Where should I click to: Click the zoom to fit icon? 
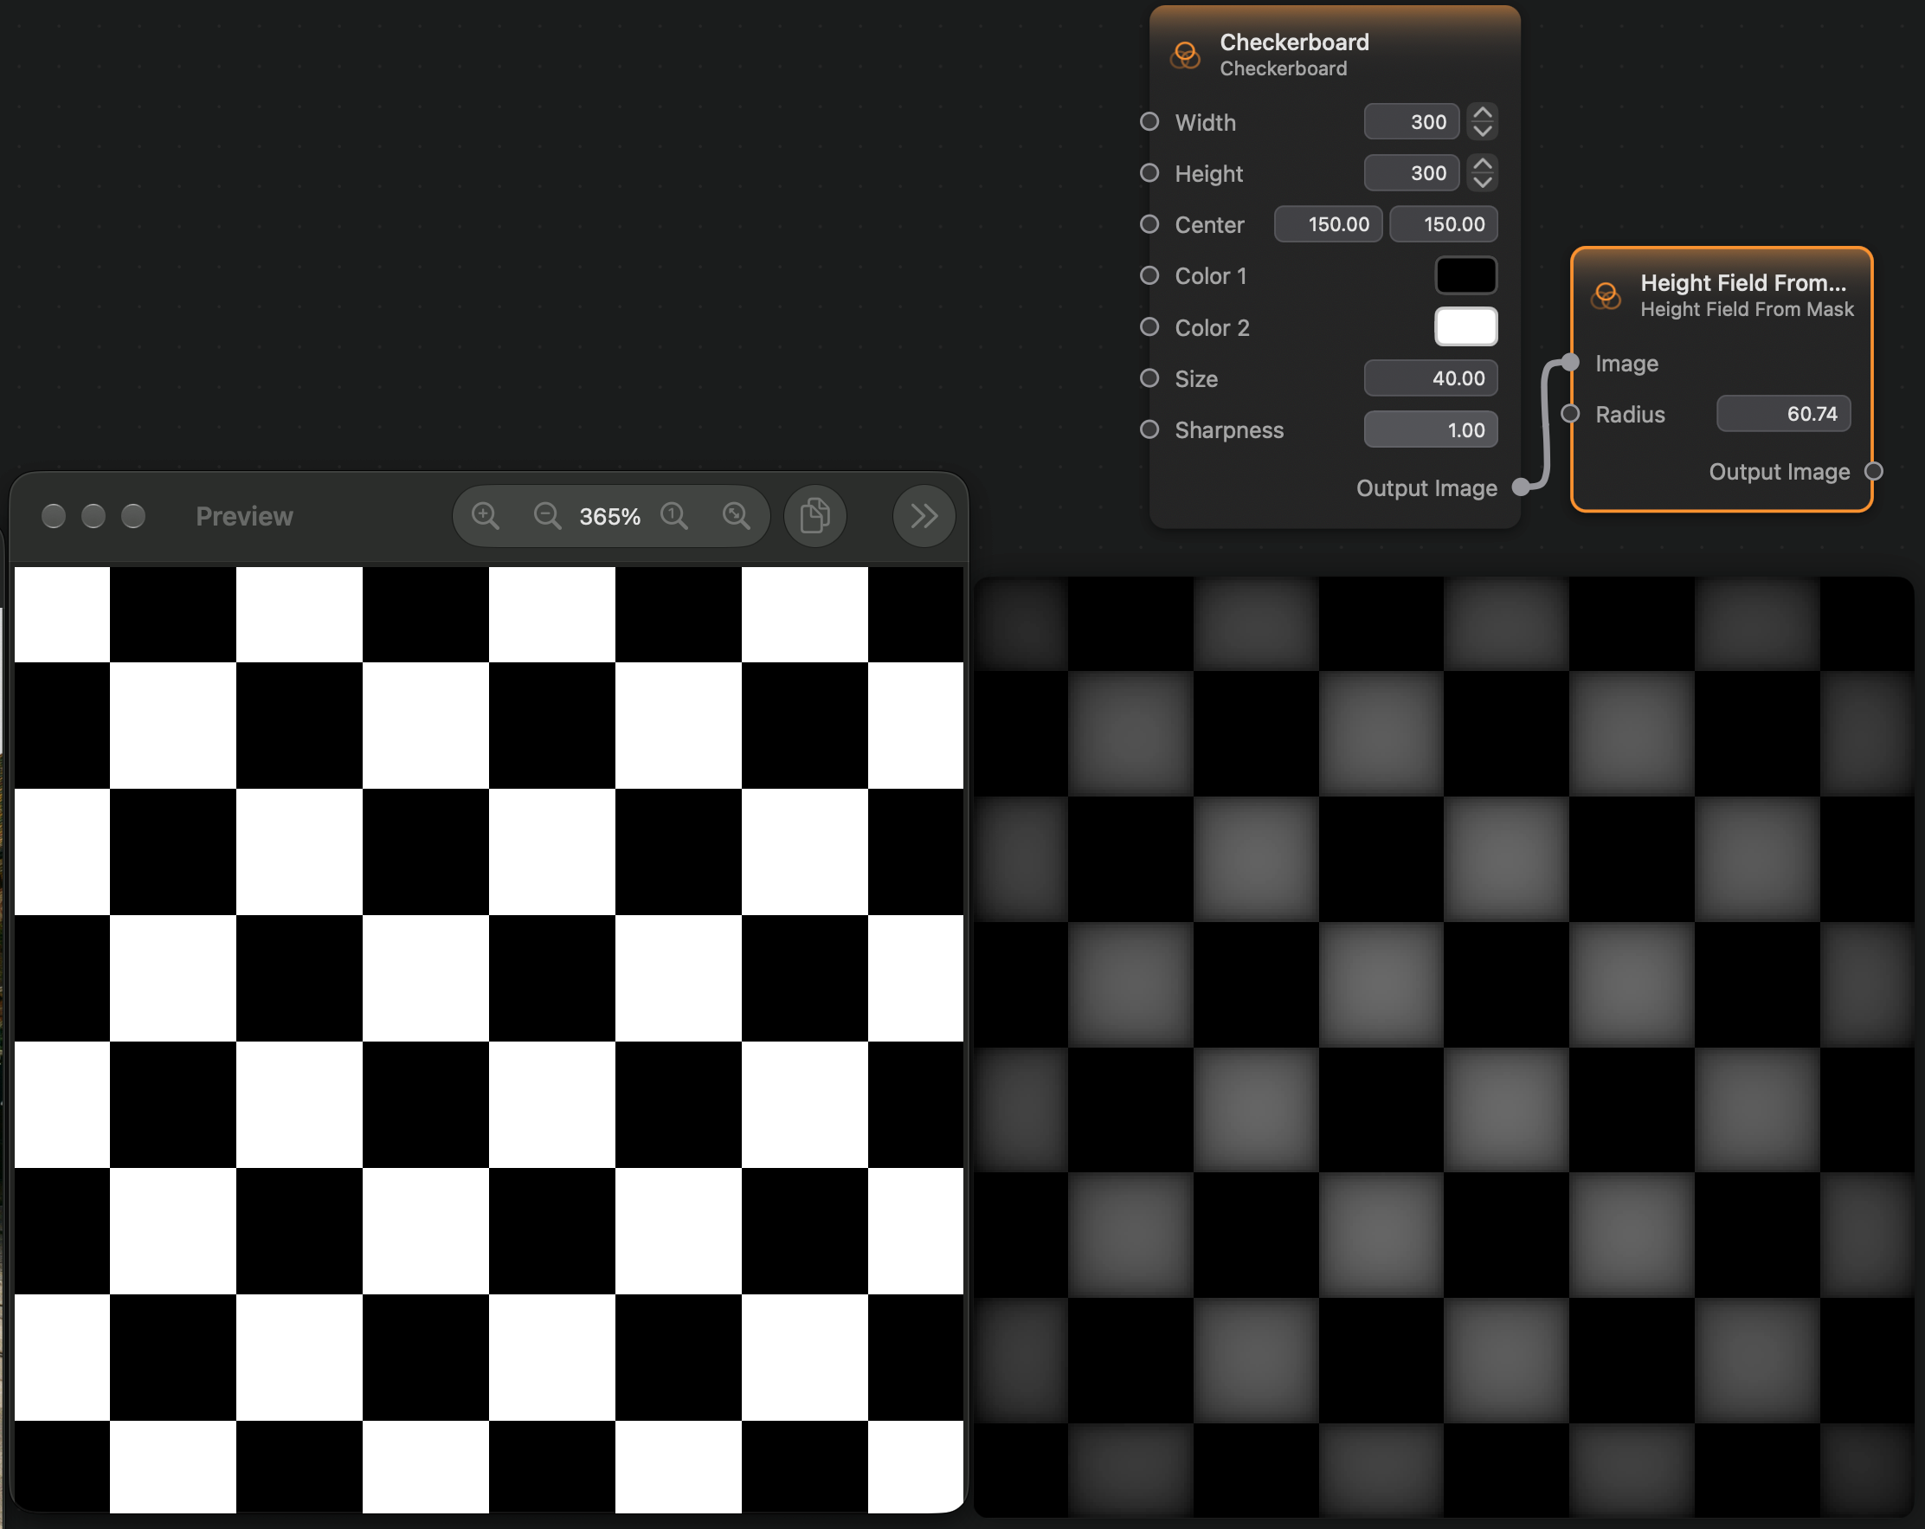(736, 515)
